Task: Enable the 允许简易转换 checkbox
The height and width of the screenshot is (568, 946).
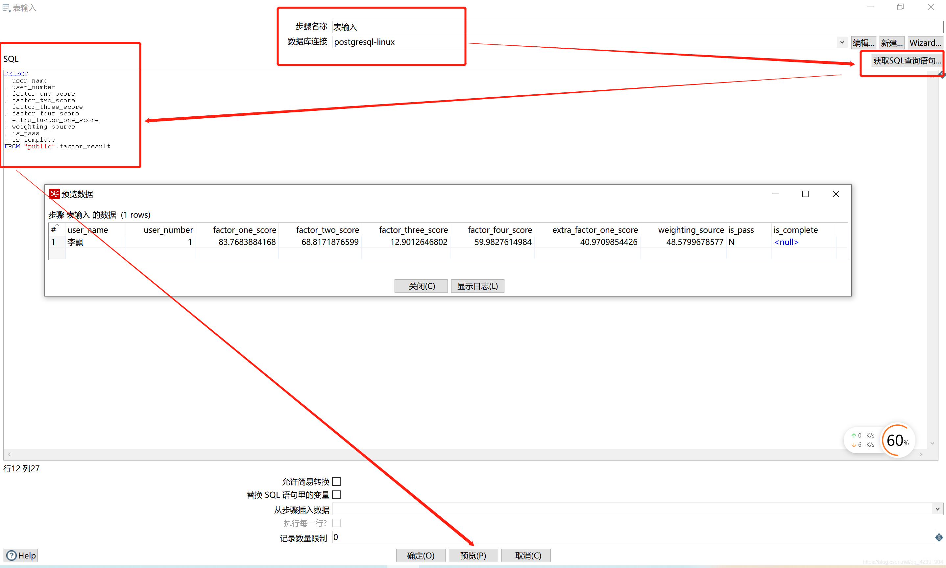Action: [x=336, y=482]
